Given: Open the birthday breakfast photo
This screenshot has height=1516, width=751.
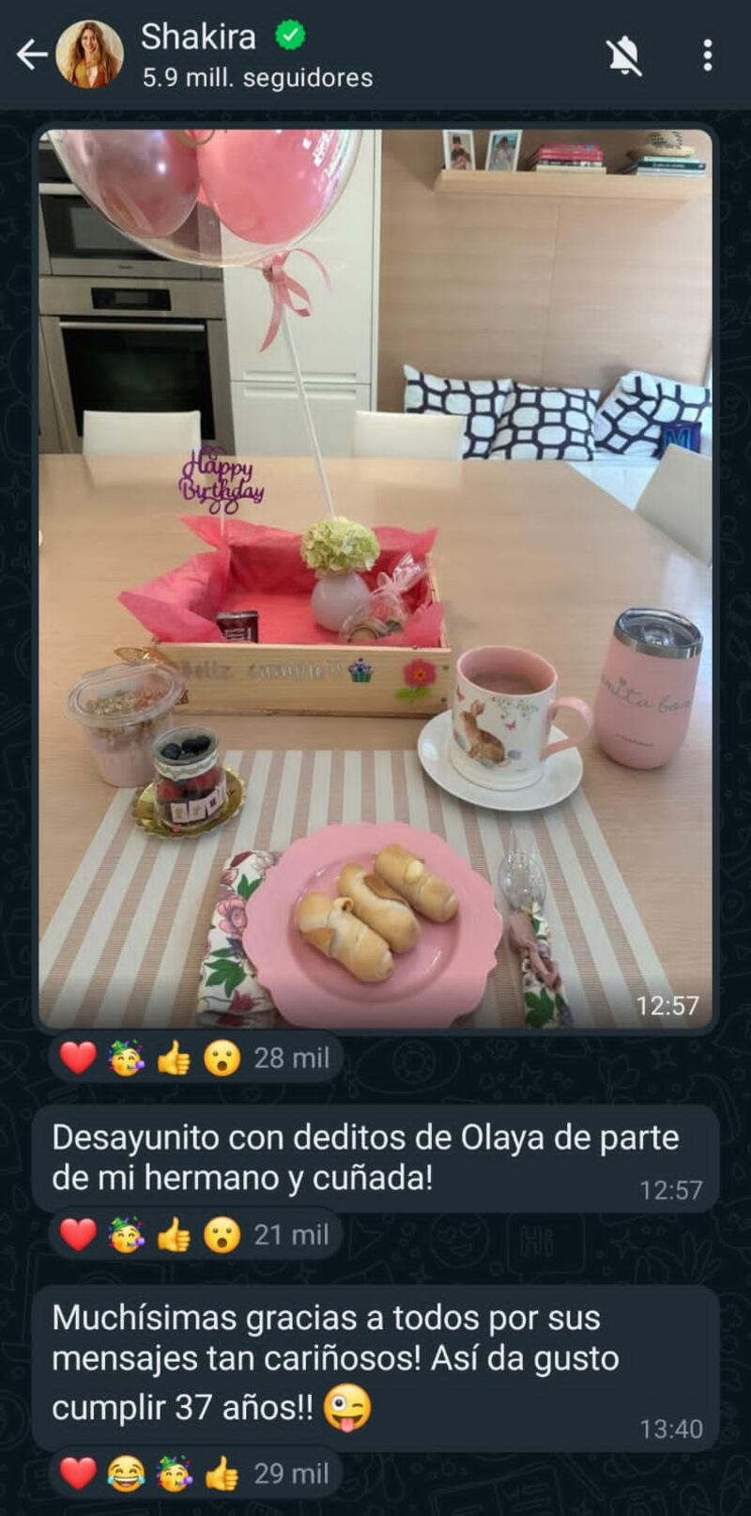Looking at the screenshot, I should pos(375,578).
